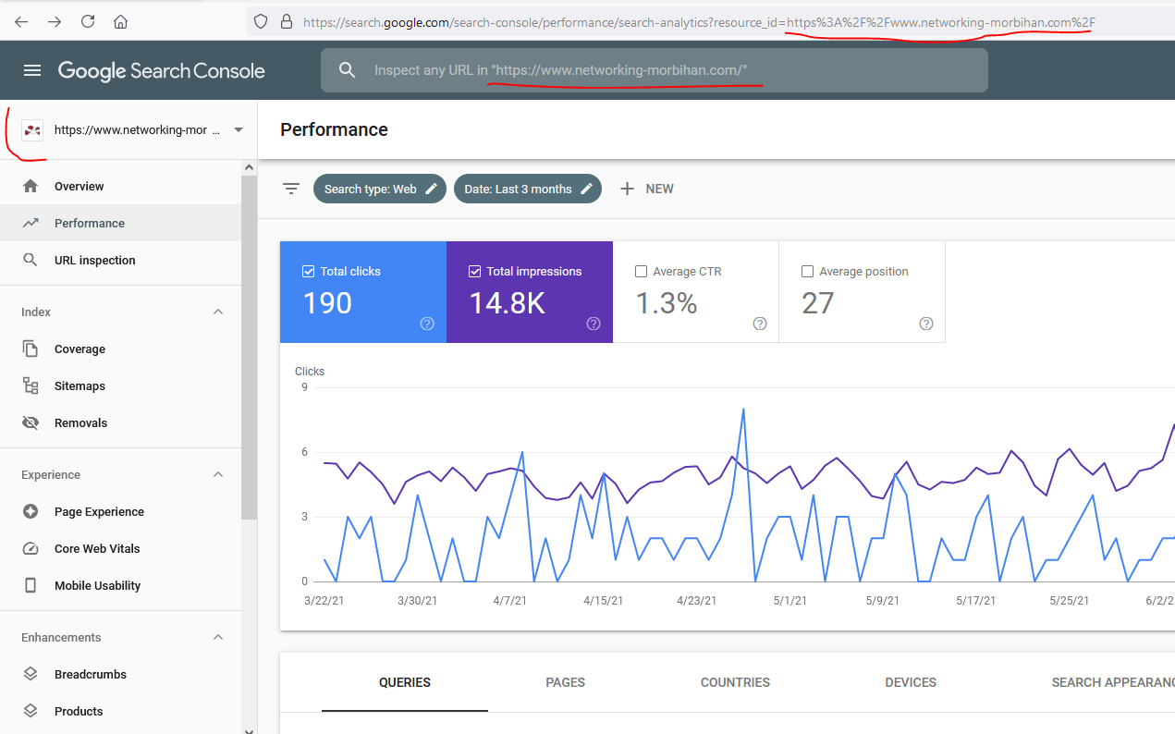
Task: Open the Removals page
Action: (x=120, y=422)
